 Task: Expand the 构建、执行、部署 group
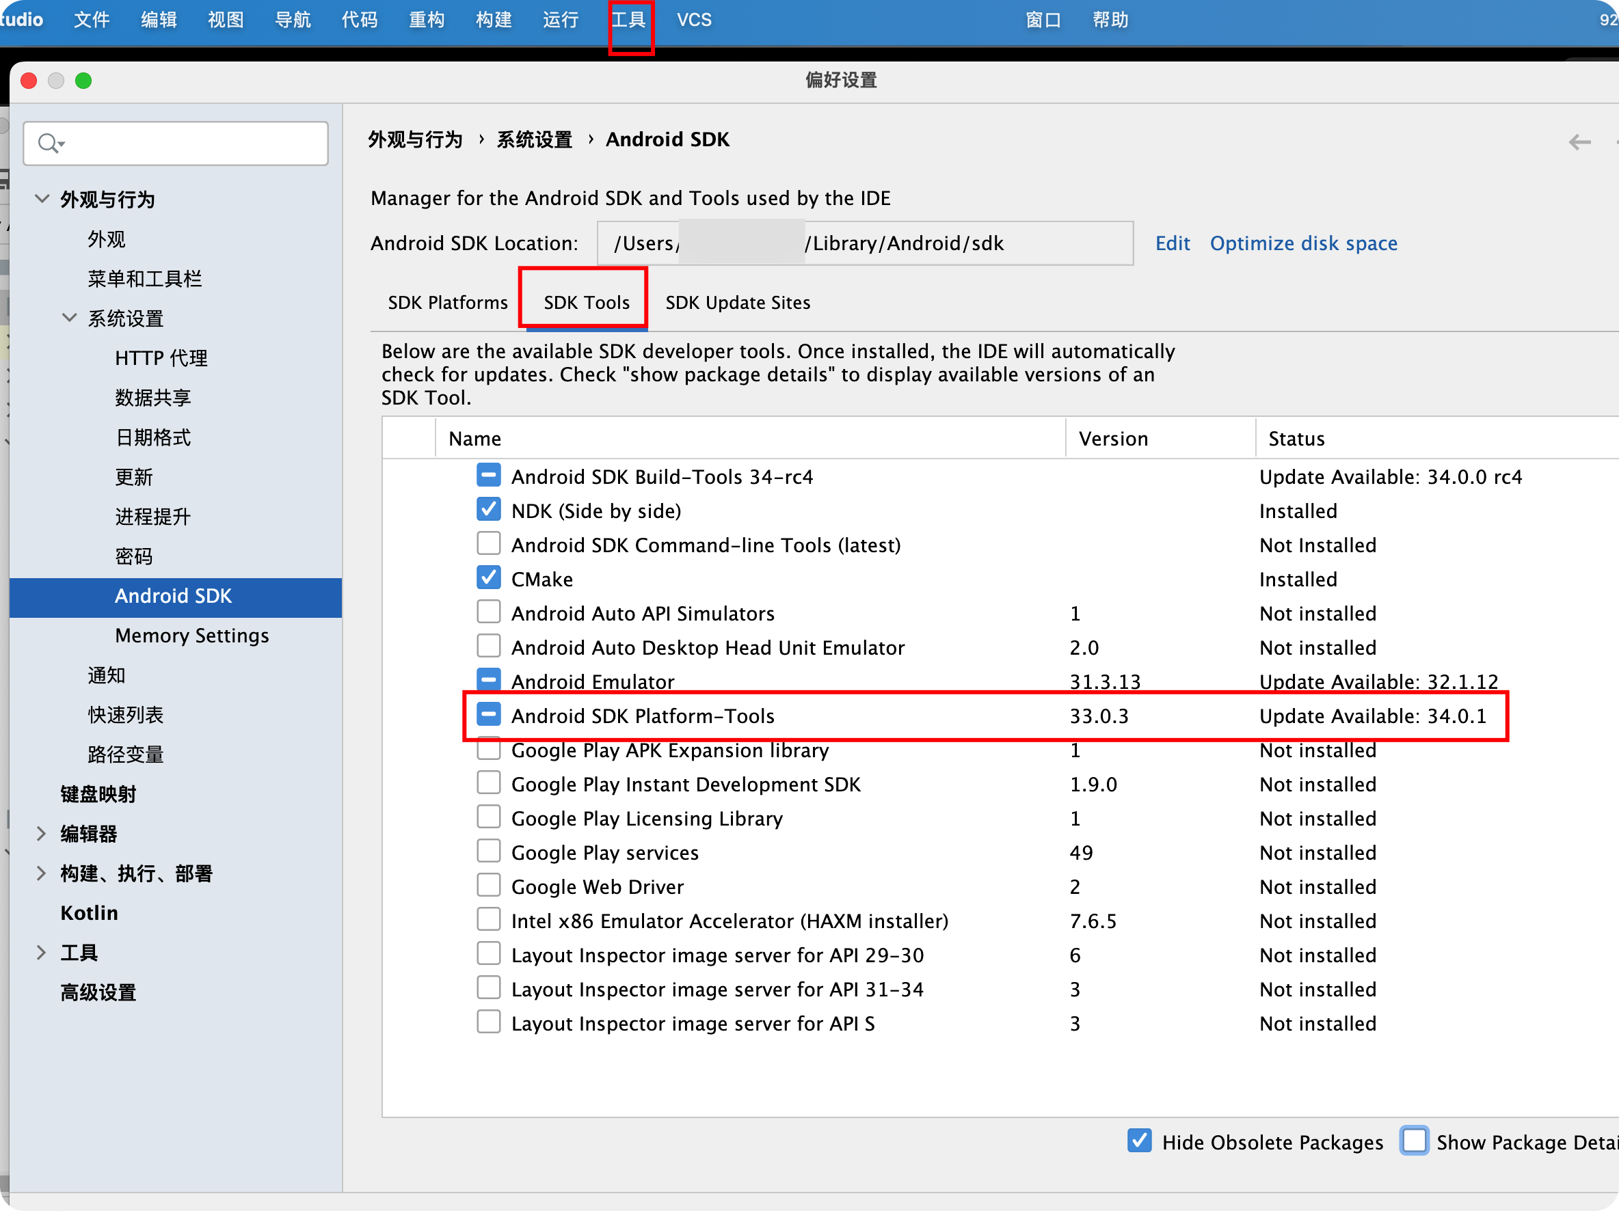pyautogui.click(x=42, y=873)
